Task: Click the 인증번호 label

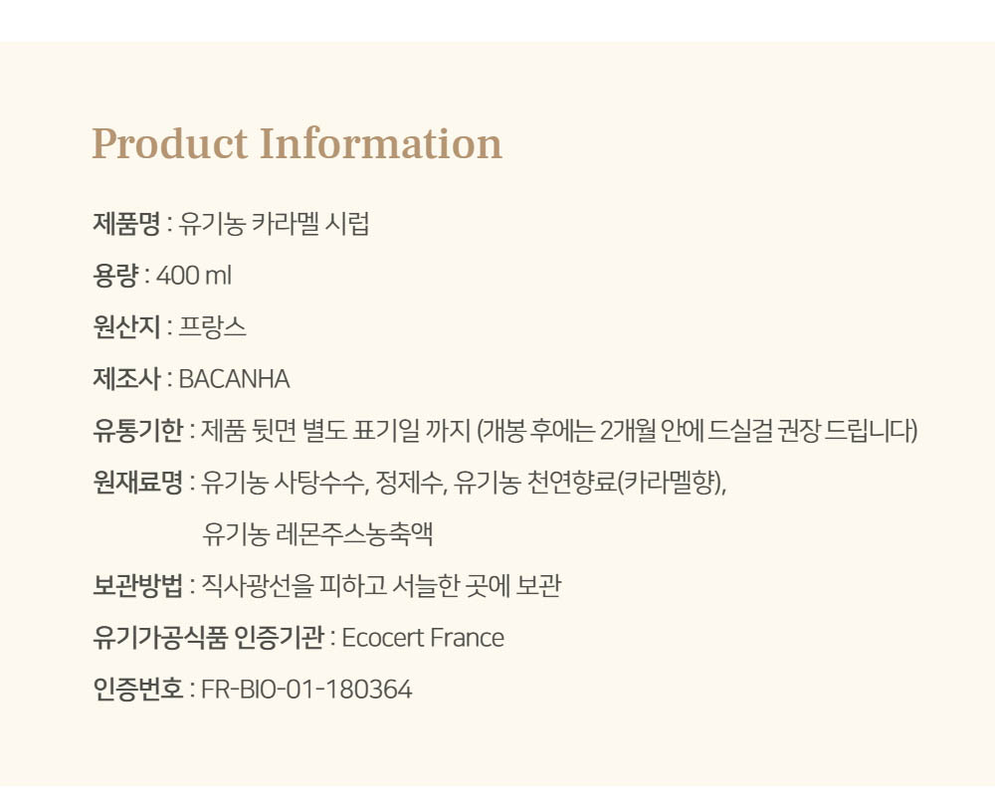Action: 137,690
